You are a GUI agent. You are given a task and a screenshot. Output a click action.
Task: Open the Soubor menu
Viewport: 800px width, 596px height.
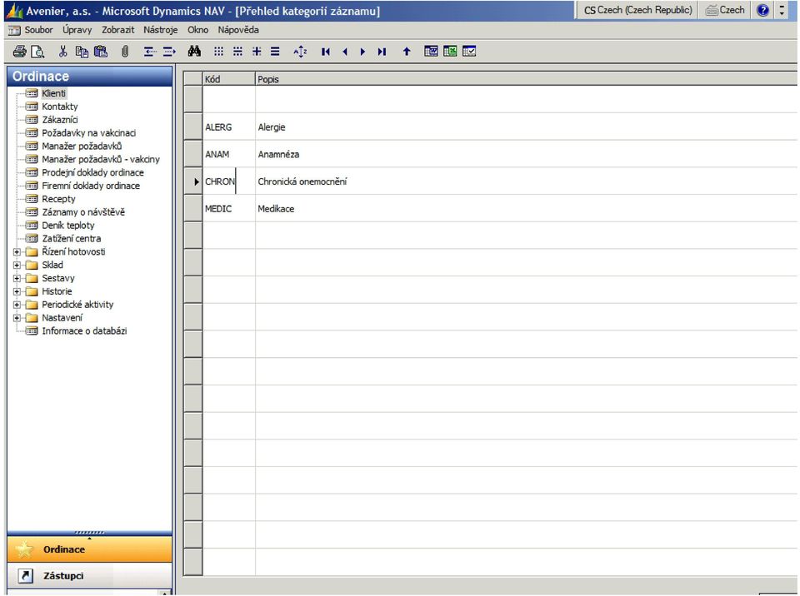39,30
